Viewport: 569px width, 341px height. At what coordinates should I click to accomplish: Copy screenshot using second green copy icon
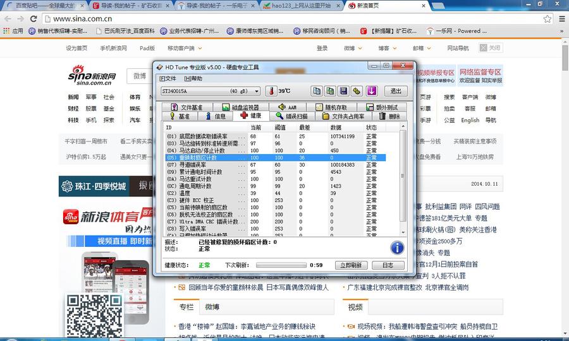pyautogui.click(x=330, y=91)
